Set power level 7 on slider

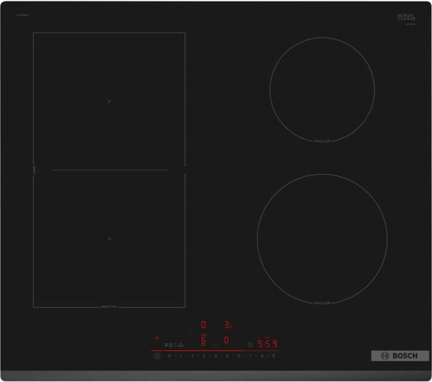tap(250, 355)
